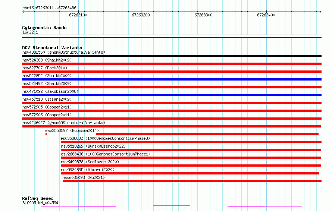This screenshot has height=211, width=332.
Task: Open variant nsv5518269 (ByrskaBishop2022) label
Action: 93,146
